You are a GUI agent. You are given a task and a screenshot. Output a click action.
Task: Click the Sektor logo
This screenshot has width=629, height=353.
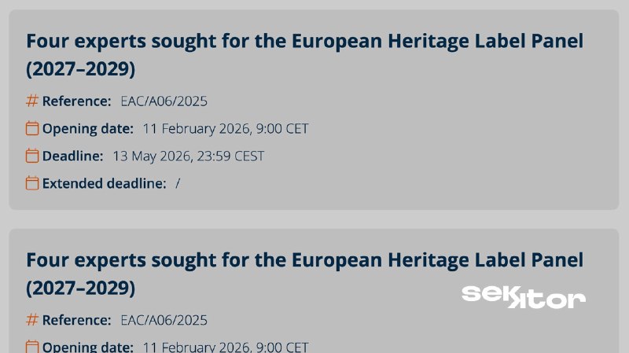[523, 297]
